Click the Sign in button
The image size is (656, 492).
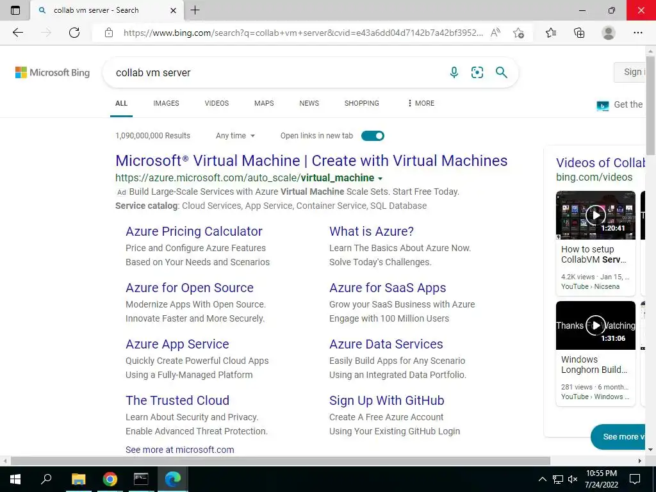[630, 72]
